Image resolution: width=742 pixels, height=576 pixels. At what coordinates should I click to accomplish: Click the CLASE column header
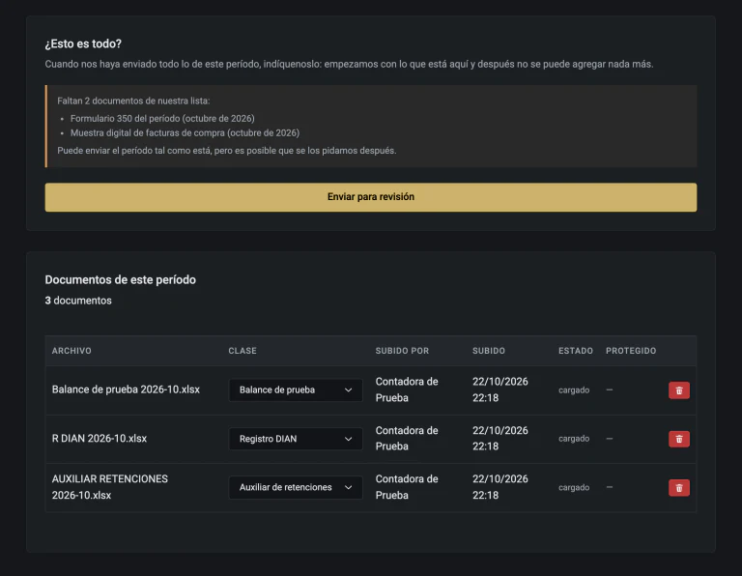[x=243, y=351]
